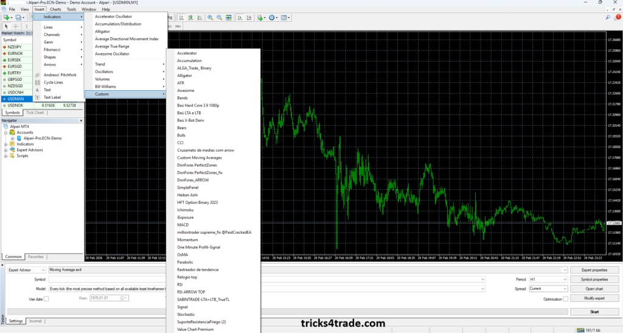
Task: Expand the Scripts tree node
Action: point(6,156)
